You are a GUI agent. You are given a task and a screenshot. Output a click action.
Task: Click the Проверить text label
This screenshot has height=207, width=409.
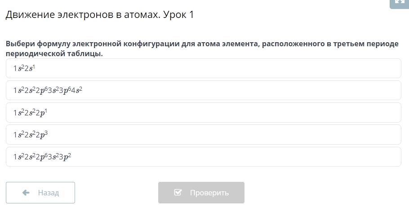pos(209,193)
